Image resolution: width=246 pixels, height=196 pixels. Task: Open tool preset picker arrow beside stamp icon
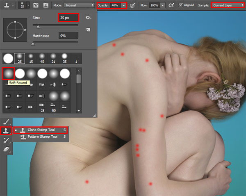[13, 5]
